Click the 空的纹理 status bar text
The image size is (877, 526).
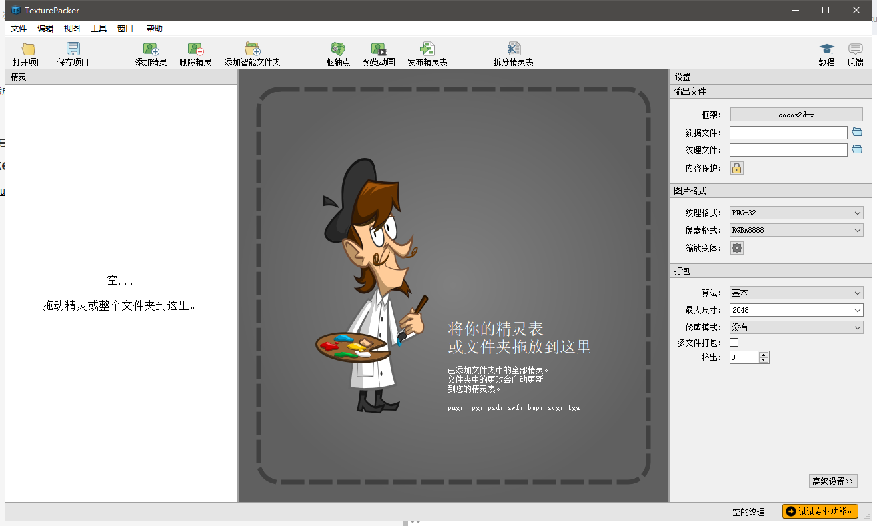[x=748, y=512]
